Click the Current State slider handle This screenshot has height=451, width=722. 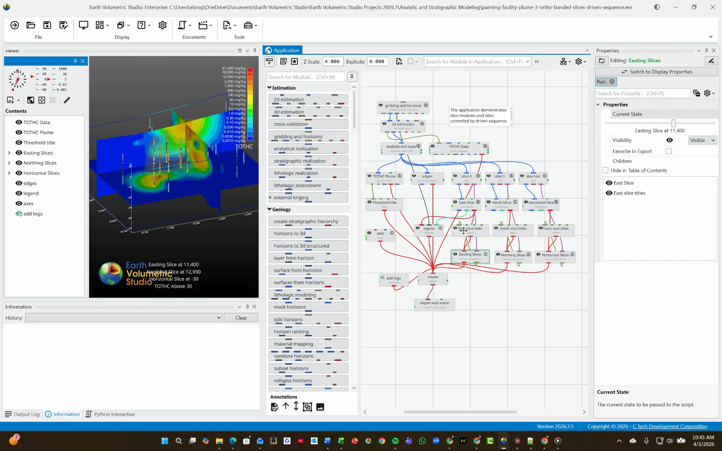tap(673, 123)
